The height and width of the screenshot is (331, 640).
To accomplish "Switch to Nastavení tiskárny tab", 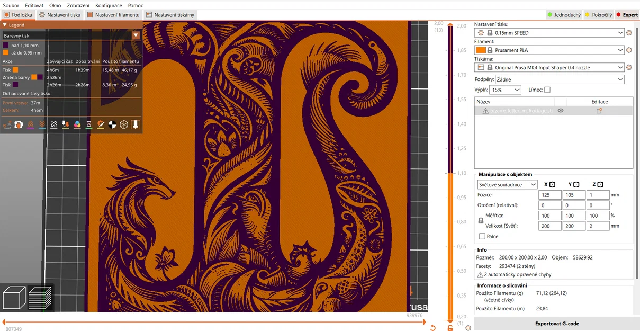I will click(170, 15).
